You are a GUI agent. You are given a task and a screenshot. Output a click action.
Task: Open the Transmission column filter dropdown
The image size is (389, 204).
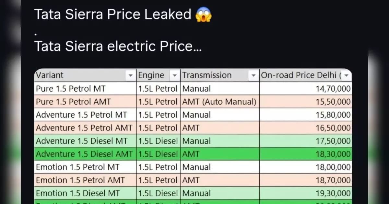point(253,75)
